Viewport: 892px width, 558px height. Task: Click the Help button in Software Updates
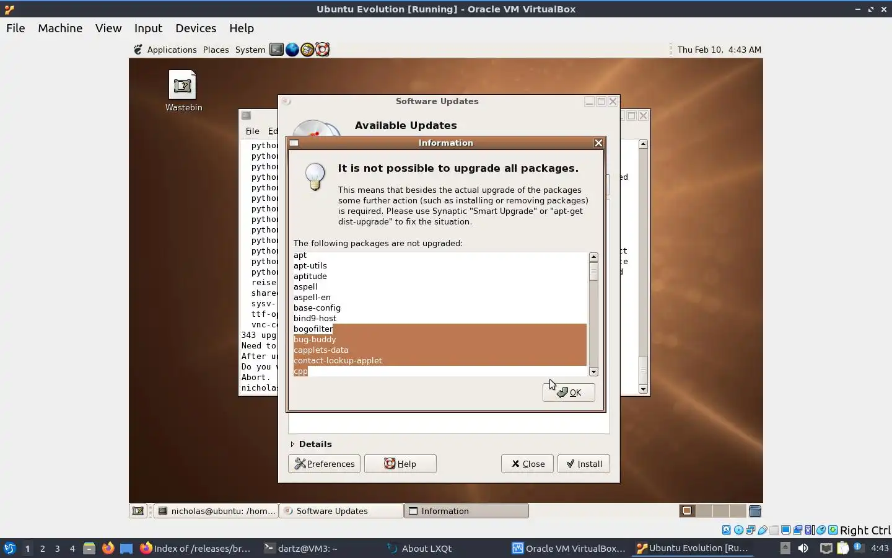click(400, 464)
